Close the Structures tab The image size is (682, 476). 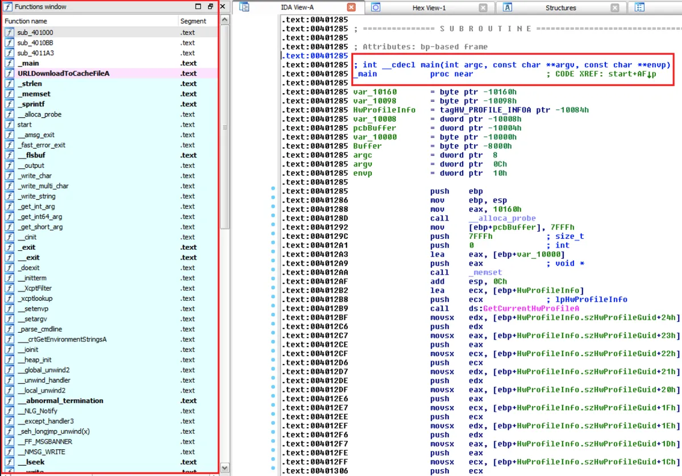(614, 7)
